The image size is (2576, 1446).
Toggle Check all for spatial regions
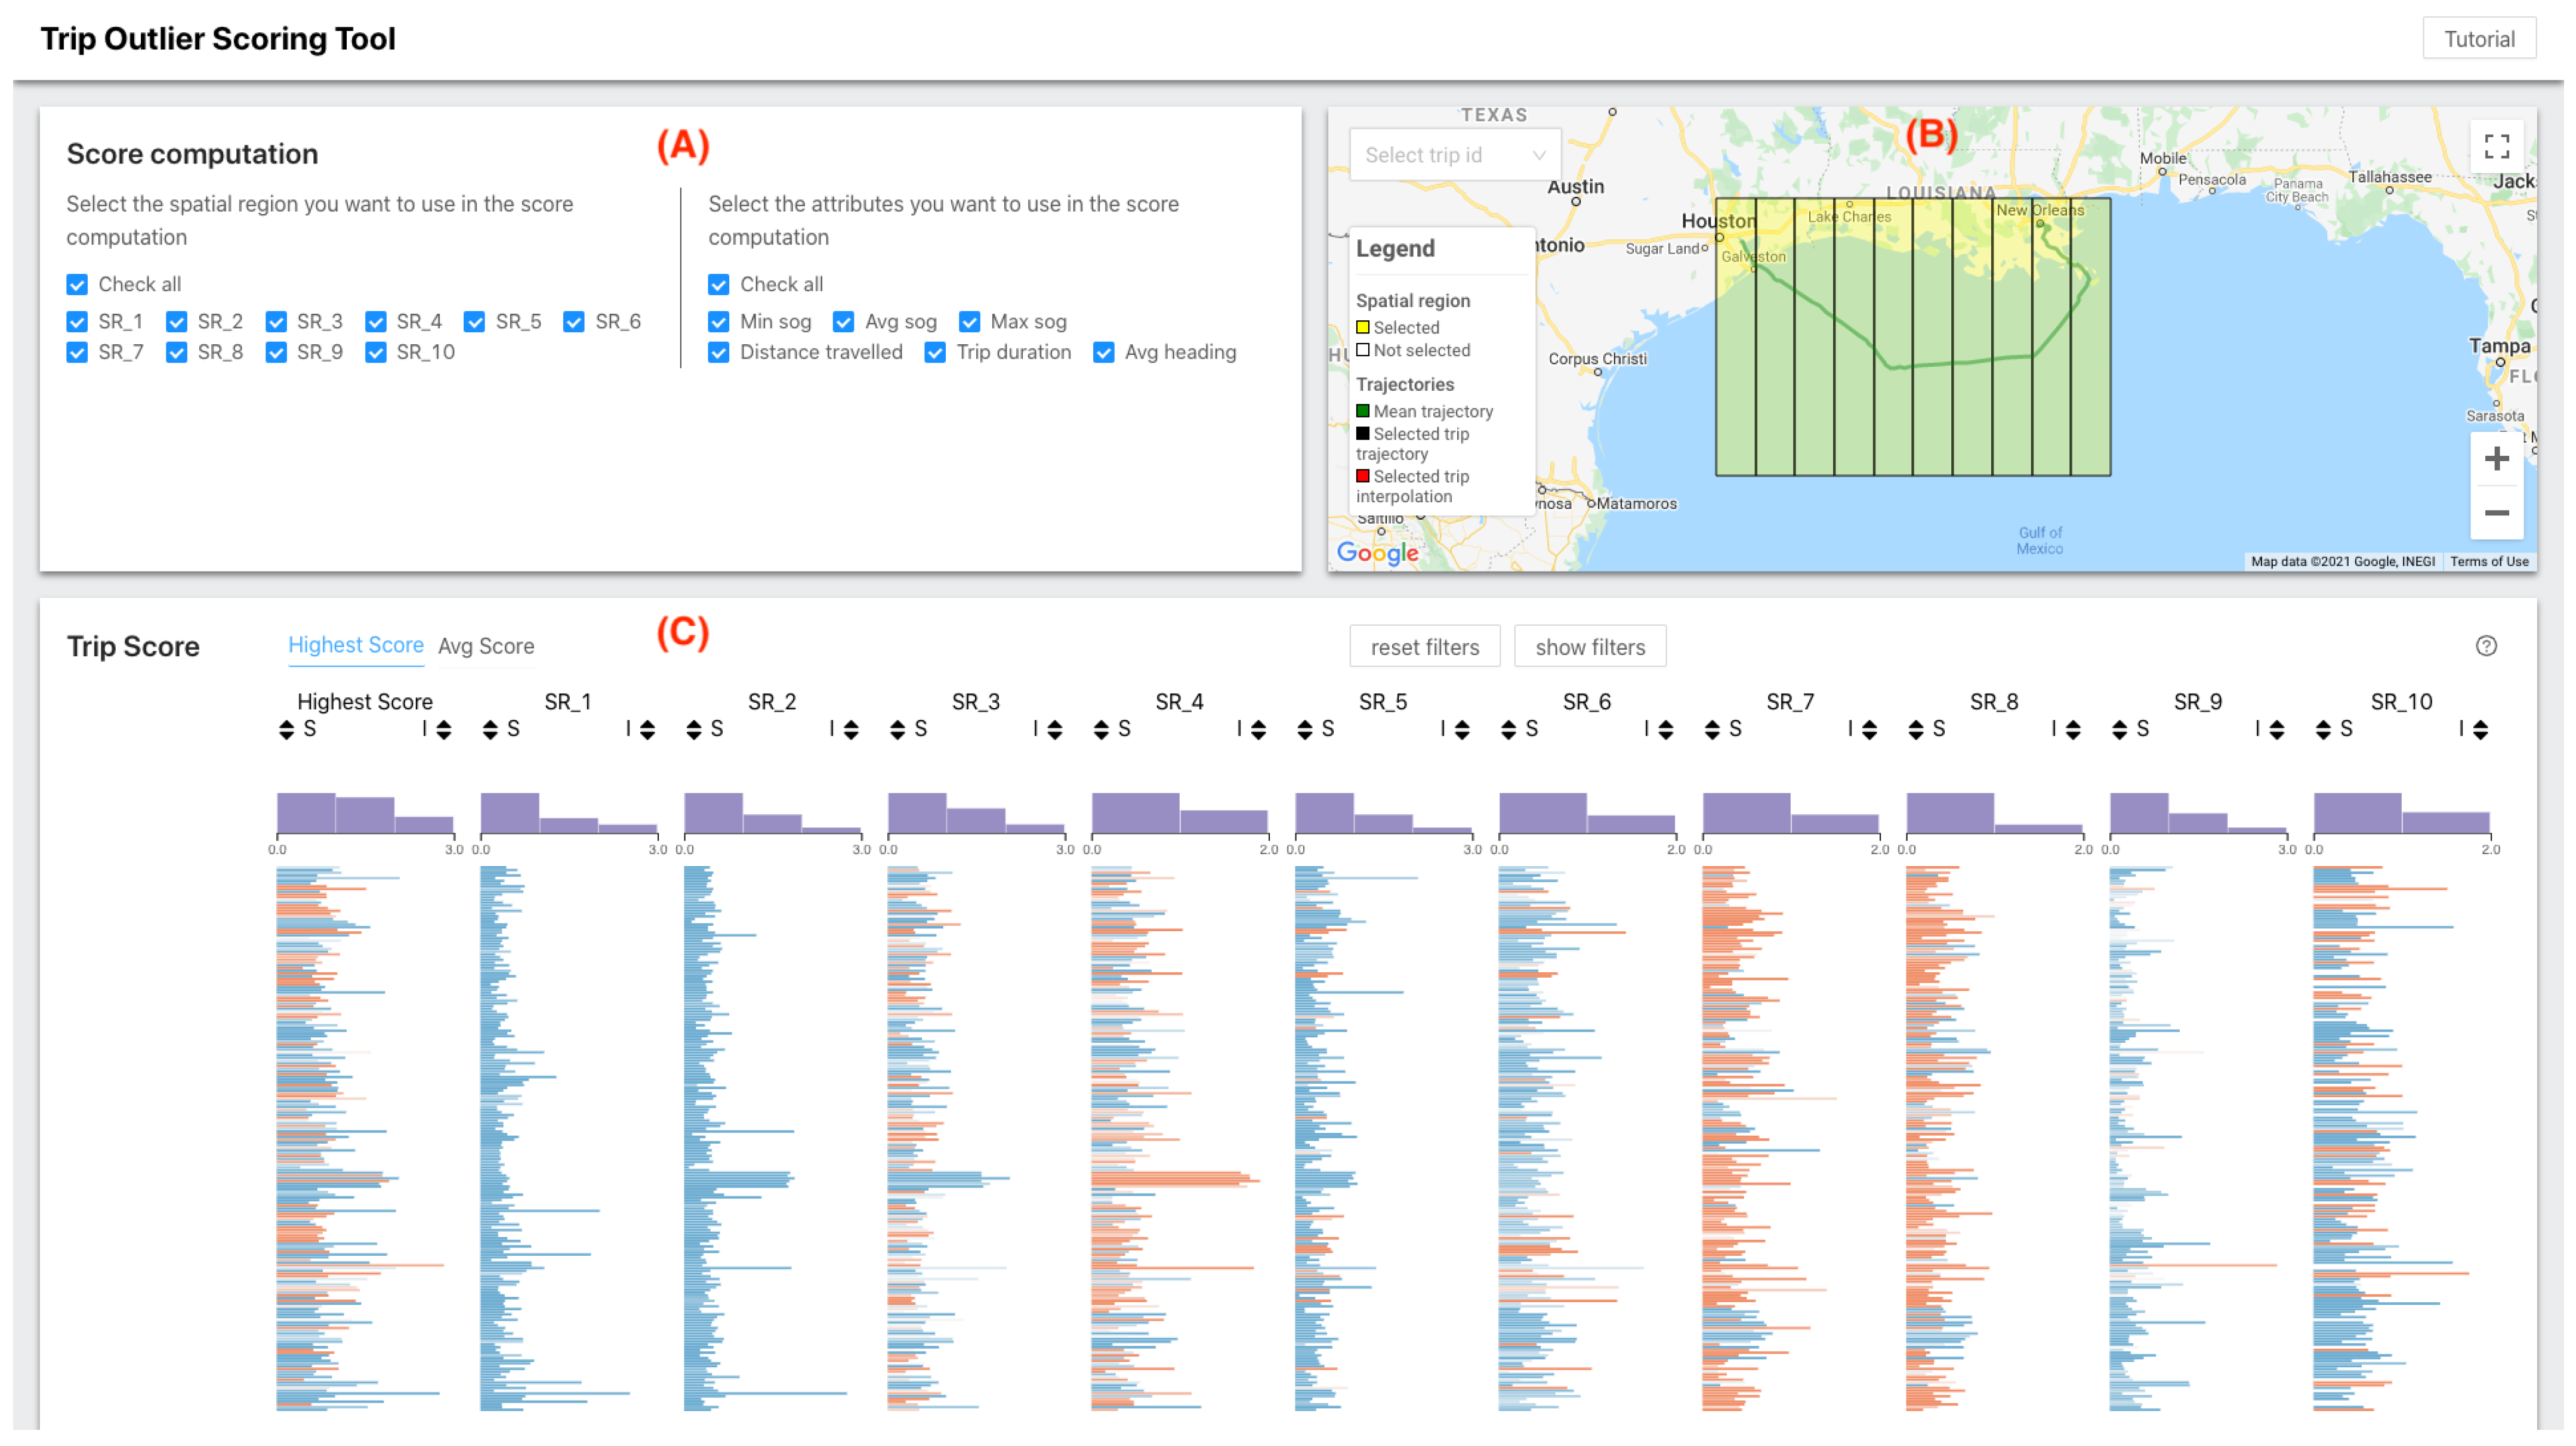point(77,285)
